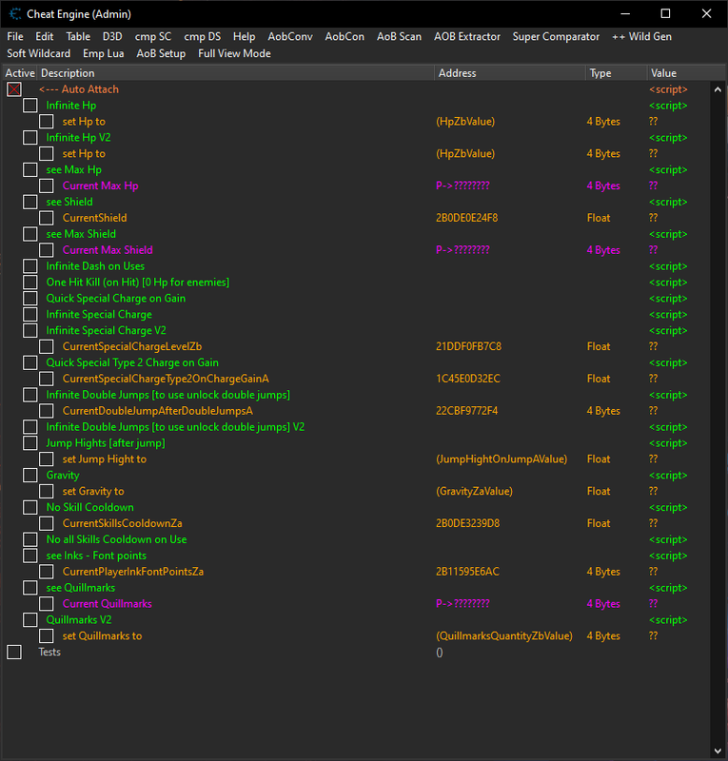Toggle the see Max Hp checkbox
Image resolution: width=728 pixels, height=761 pixels.
[30, 170]
